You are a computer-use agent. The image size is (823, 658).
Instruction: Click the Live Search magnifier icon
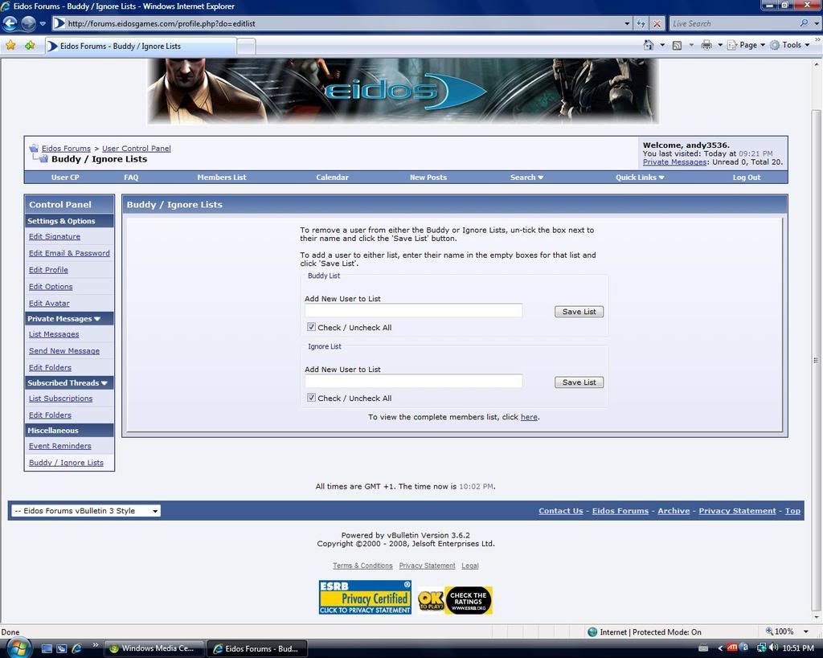click(x=805, y=23)
